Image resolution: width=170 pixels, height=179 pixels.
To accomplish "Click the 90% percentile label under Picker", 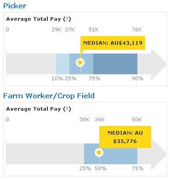I will point(138,78).
